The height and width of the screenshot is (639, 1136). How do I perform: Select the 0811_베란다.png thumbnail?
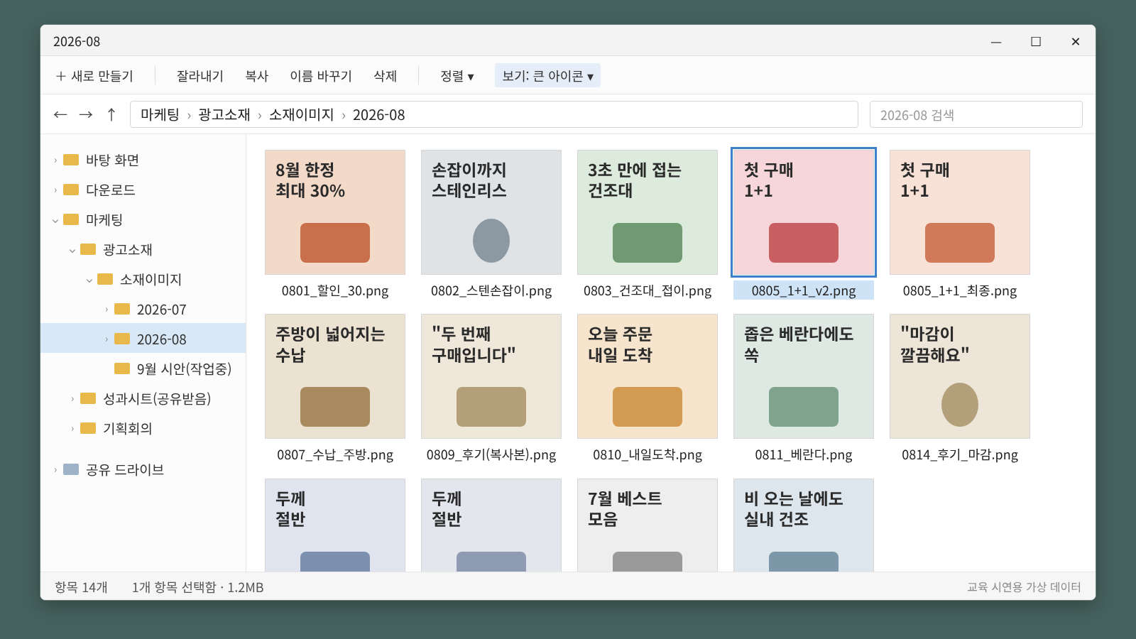pyautogui.click(x=804, y=376)
